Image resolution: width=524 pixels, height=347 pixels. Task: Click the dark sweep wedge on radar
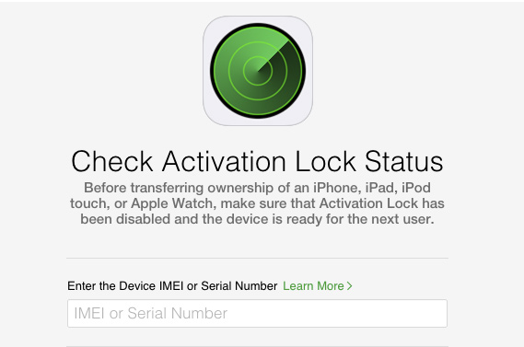coord(287,76)
